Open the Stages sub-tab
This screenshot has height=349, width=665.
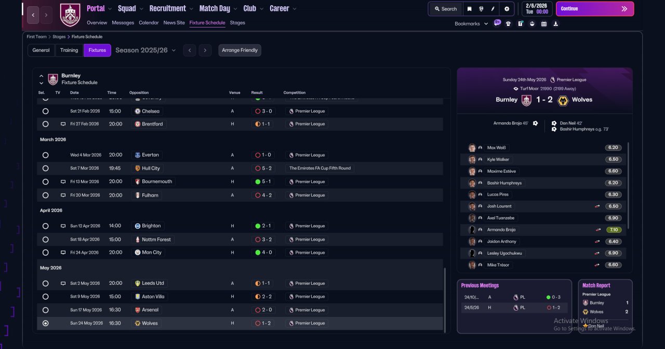pos(237,23)
